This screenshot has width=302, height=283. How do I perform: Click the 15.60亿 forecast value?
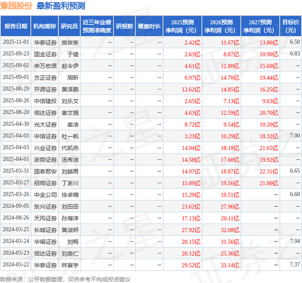tap(269, 66)
